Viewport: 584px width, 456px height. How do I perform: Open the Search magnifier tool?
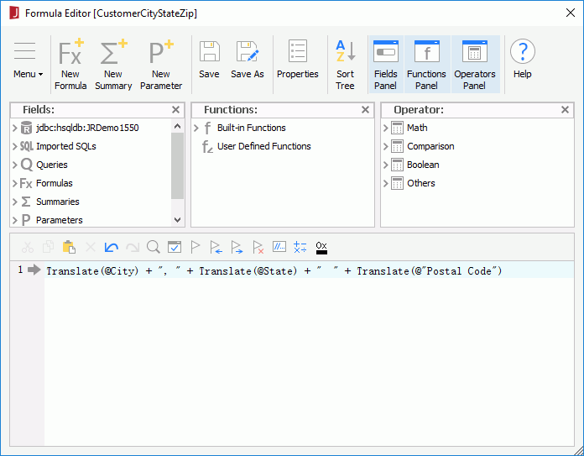(x=153, y=247)
